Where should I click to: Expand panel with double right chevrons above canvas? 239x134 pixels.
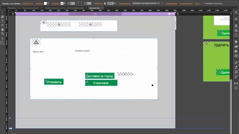13,14
